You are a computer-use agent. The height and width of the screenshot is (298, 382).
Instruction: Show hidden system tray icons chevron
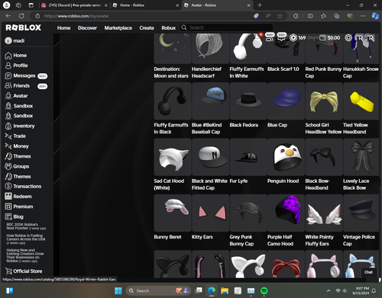coord(329,290)
